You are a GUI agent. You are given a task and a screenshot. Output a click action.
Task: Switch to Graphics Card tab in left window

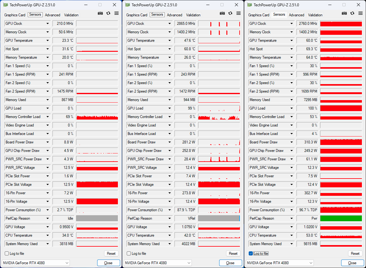[15, 15]
